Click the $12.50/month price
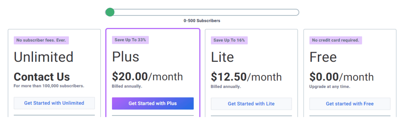The height and width of the screenshot is (123, 406). click(x=246, y=77)
